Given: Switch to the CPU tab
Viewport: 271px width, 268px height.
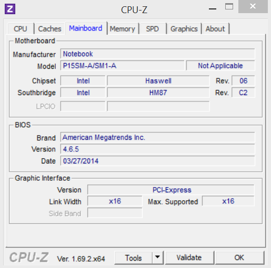Looking at the screenshot, I should (21, 29).
